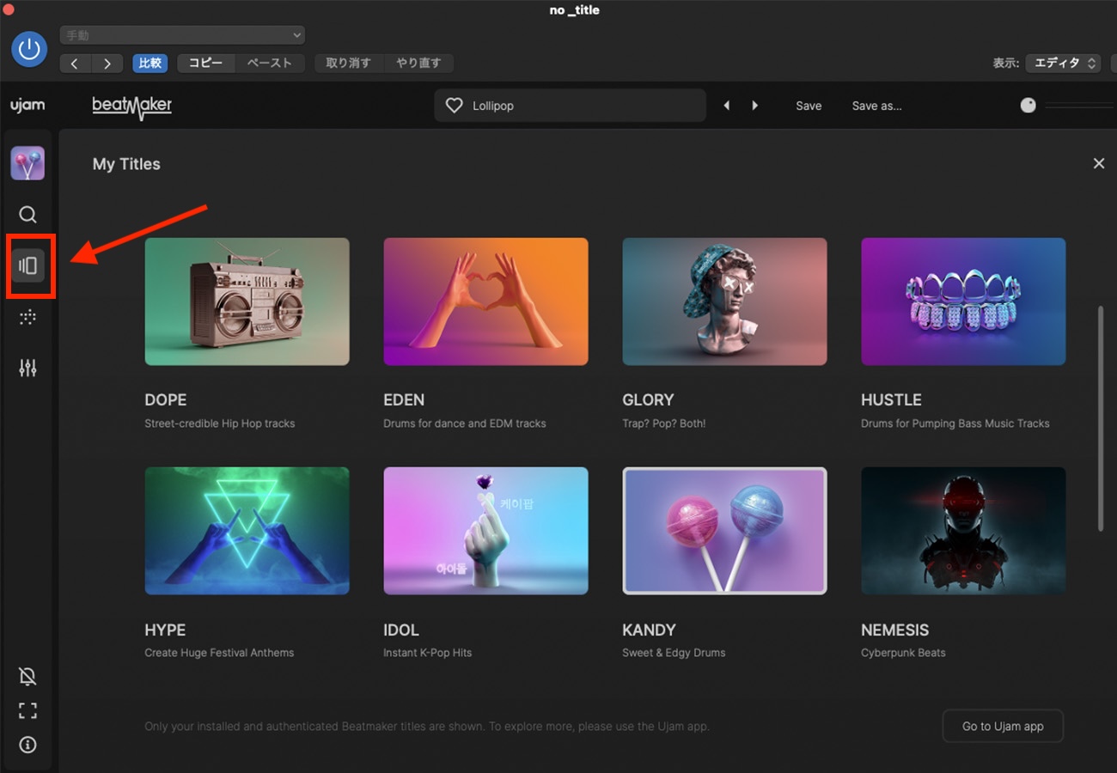The width and height of the screenshot is (1117, 773).
Task: Select the GLORY statue thumbnail
Action: click(725, 301)
